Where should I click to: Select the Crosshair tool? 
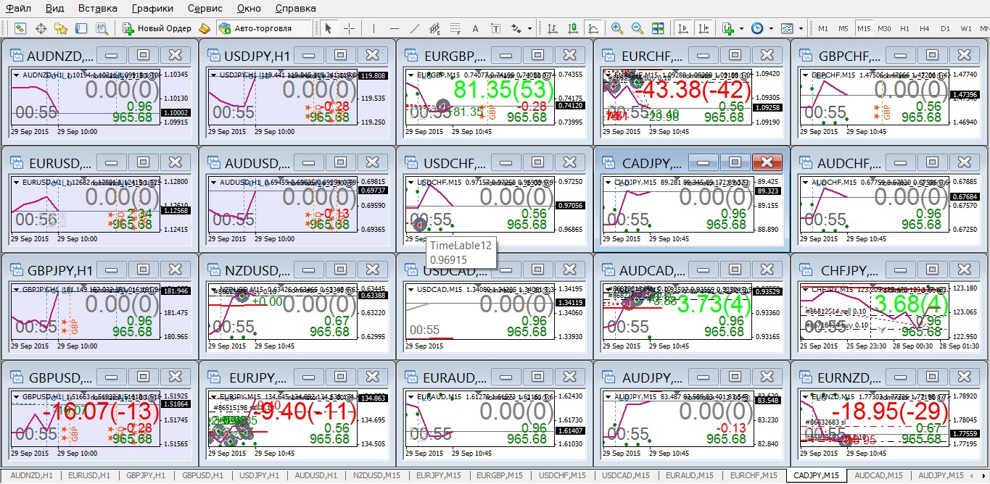pos(350,28)
